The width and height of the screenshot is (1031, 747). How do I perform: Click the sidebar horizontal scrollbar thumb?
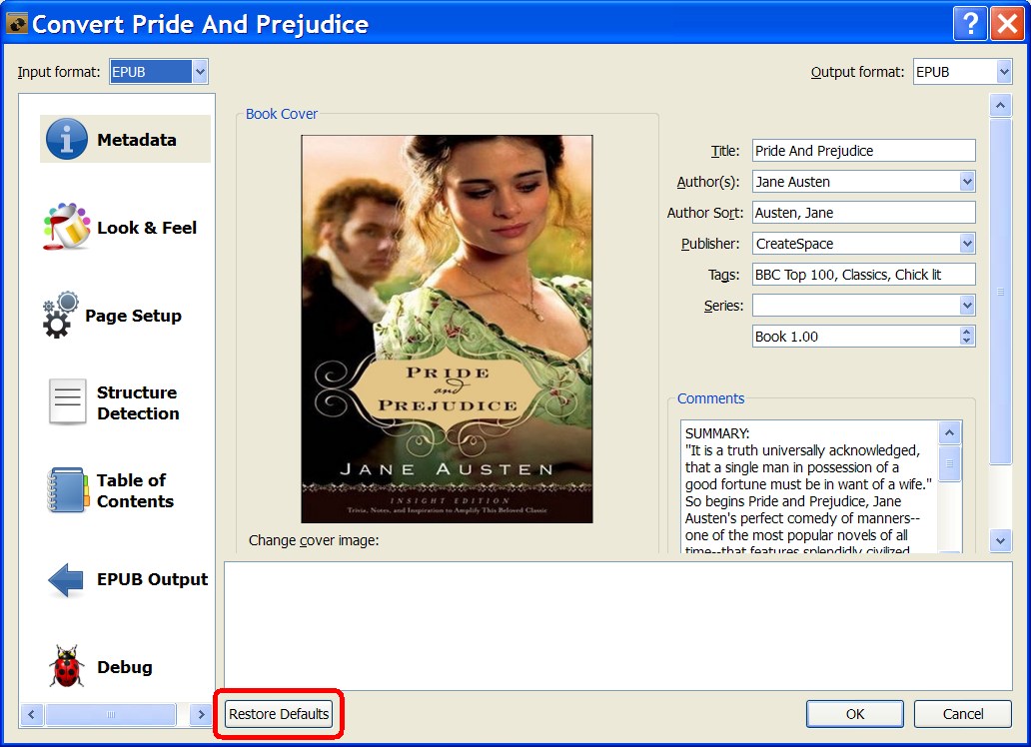click(x=111, y=714)
